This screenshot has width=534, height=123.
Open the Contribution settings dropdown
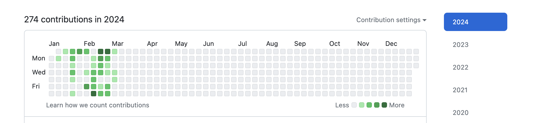coord(391,20)
